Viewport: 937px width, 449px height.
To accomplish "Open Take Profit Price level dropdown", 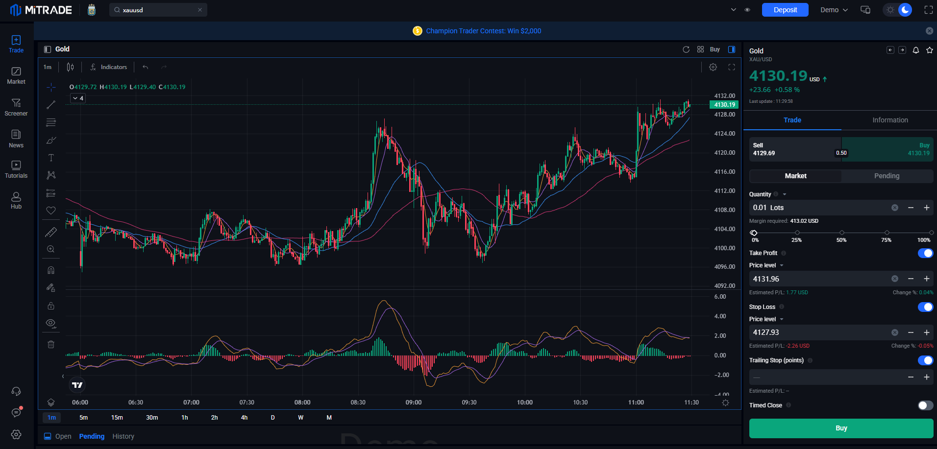I will (782, 265).
